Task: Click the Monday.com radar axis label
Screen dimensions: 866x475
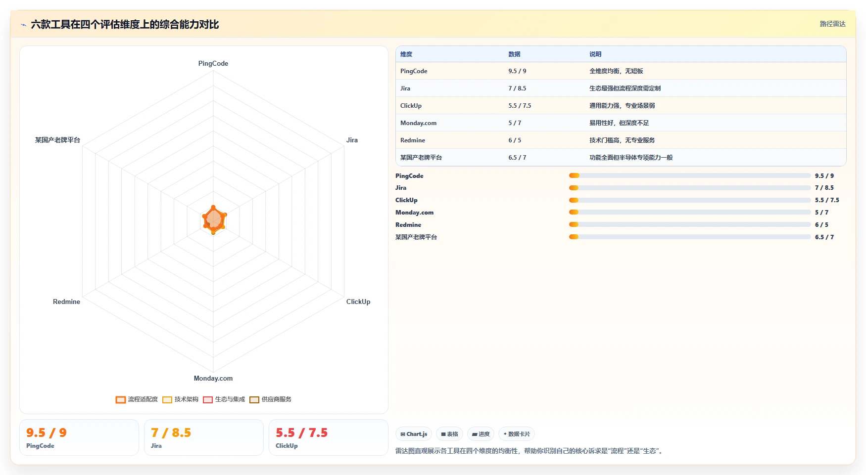Action: [213, 378]
